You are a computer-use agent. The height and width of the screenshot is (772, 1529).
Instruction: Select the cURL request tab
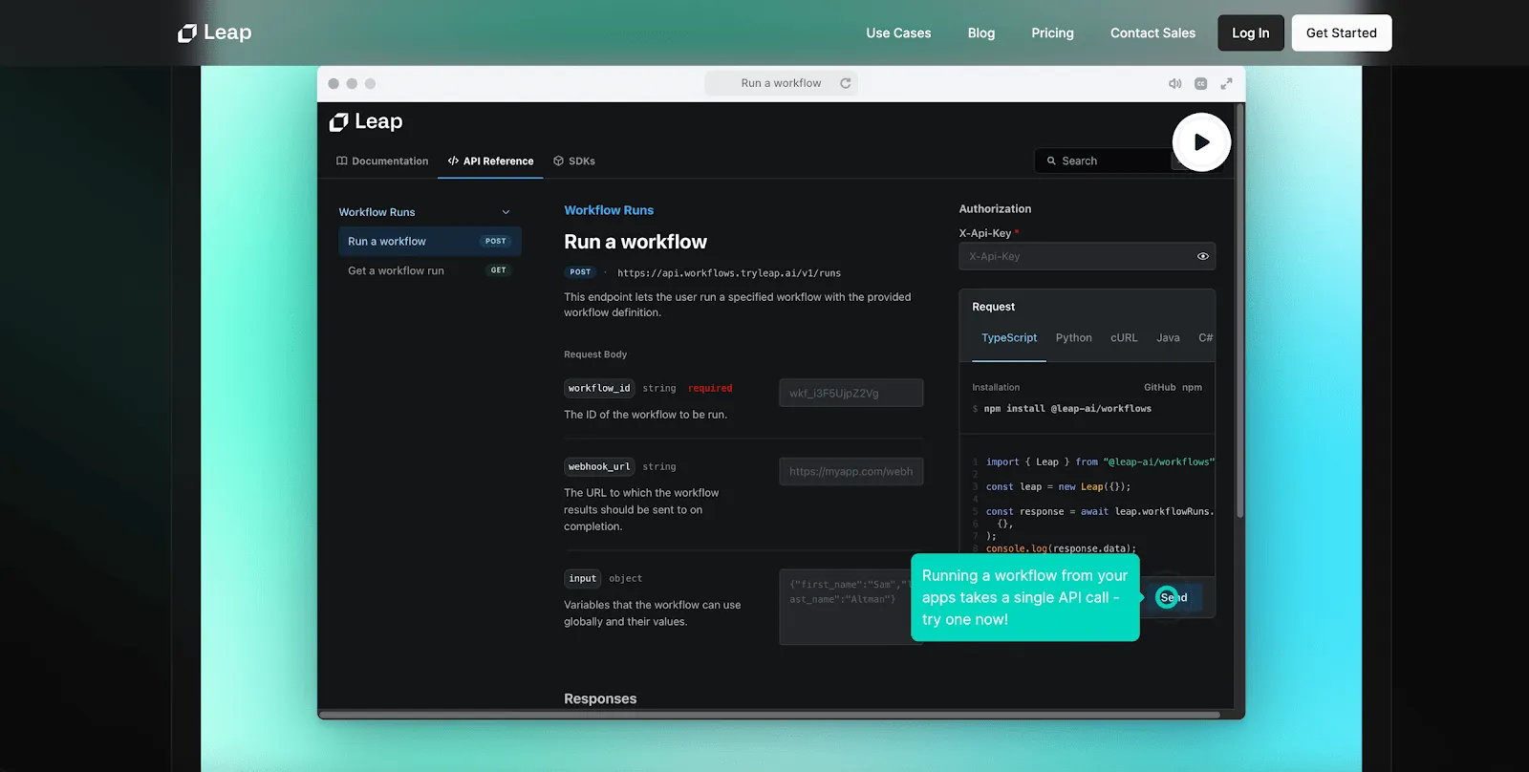coord(1124,338)
